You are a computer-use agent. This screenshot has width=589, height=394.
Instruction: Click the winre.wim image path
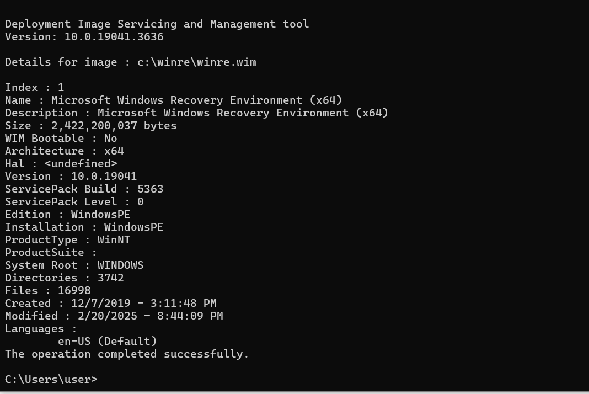[196, 62]
